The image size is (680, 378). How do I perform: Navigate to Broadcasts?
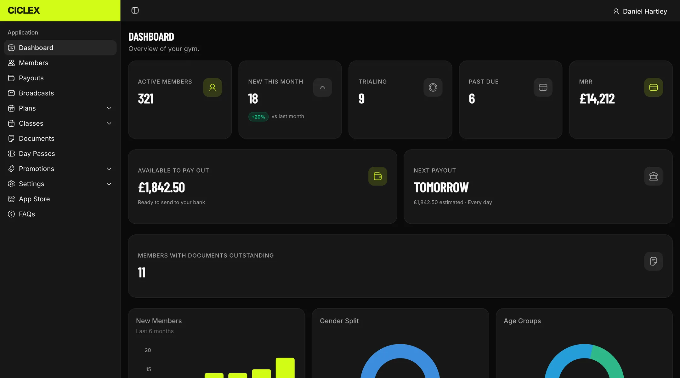pos(60,93)
